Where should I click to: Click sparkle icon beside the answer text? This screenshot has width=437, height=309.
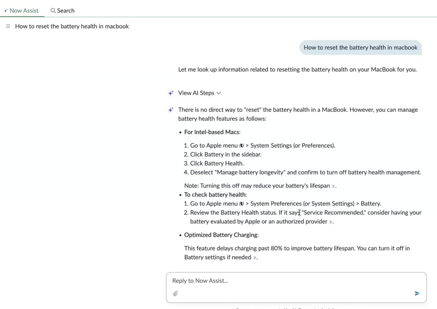(x=171, y=110)
